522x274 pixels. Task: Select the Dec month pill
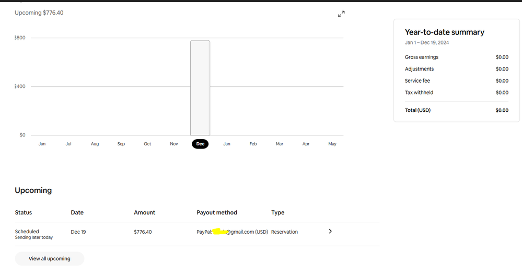200,144
